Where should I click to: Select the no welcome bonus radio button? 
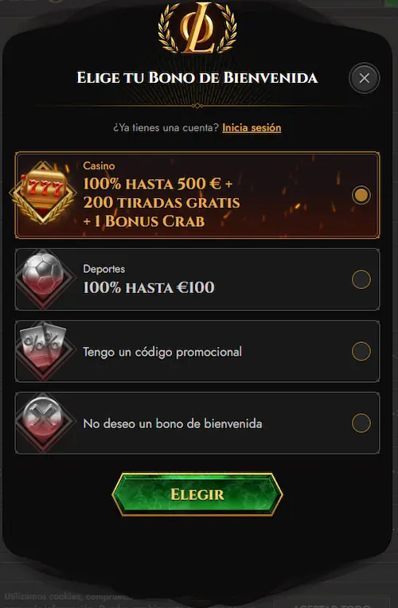coord(361,423)
